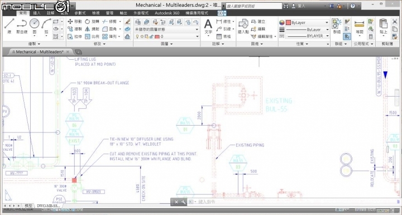Toggle the layer freeze sun icon
Screen dimensions: 402x215
tap(142, 37)
